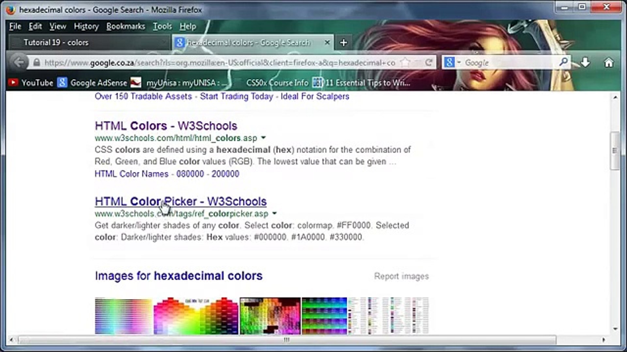This screenshot has height=352, width=627.
Task: Click the Back navigation arrow button
Action: pyautogui.click(x=19, y=62)
